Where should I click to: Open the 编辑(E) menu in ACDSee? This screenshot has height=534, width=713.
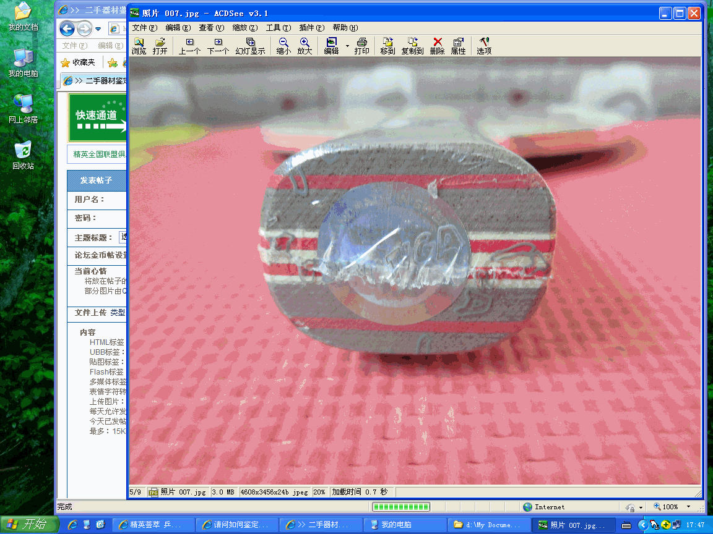178,28
